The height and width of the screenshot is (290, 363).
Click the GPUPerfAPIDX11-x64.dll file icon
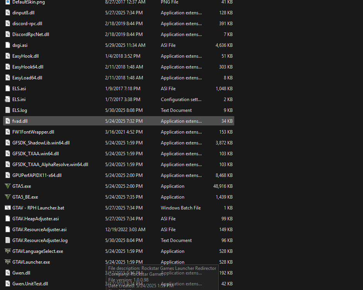click(8, 175)
